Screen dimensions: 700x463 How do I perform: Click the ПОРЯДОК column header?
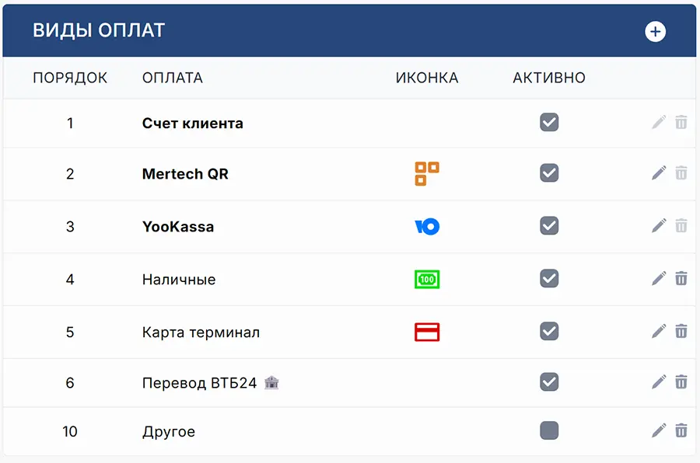(x=70, y=78)
